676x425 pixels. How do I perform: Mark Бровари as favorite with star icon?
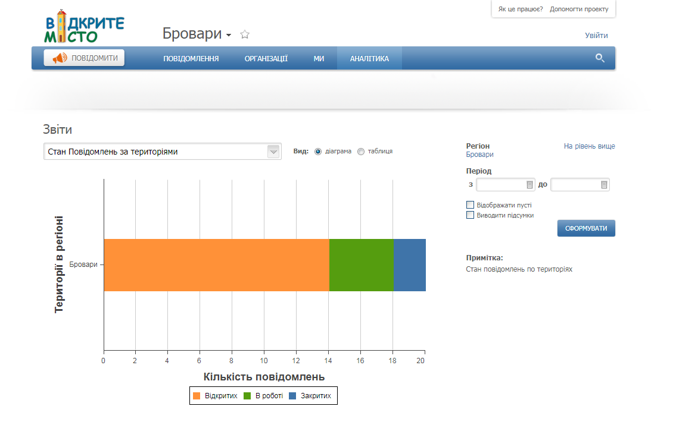[245, 34]
